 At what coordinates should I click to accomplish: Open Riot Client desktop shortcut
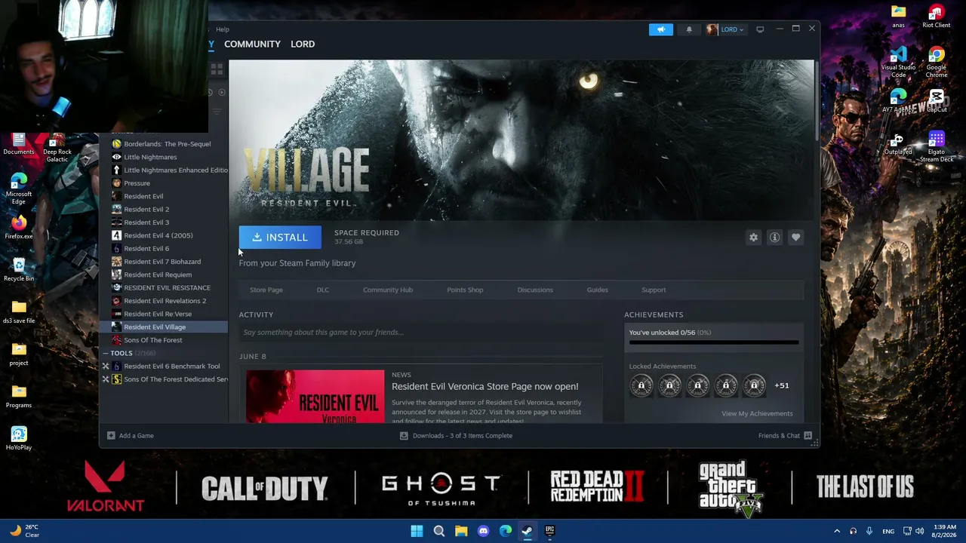click(937, 17)
